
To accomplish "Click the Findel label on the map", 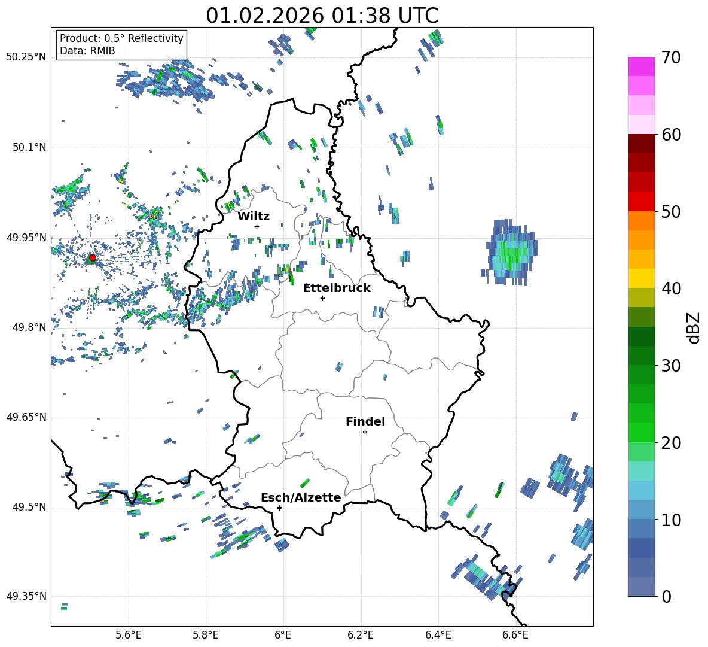I will (365, 421).
